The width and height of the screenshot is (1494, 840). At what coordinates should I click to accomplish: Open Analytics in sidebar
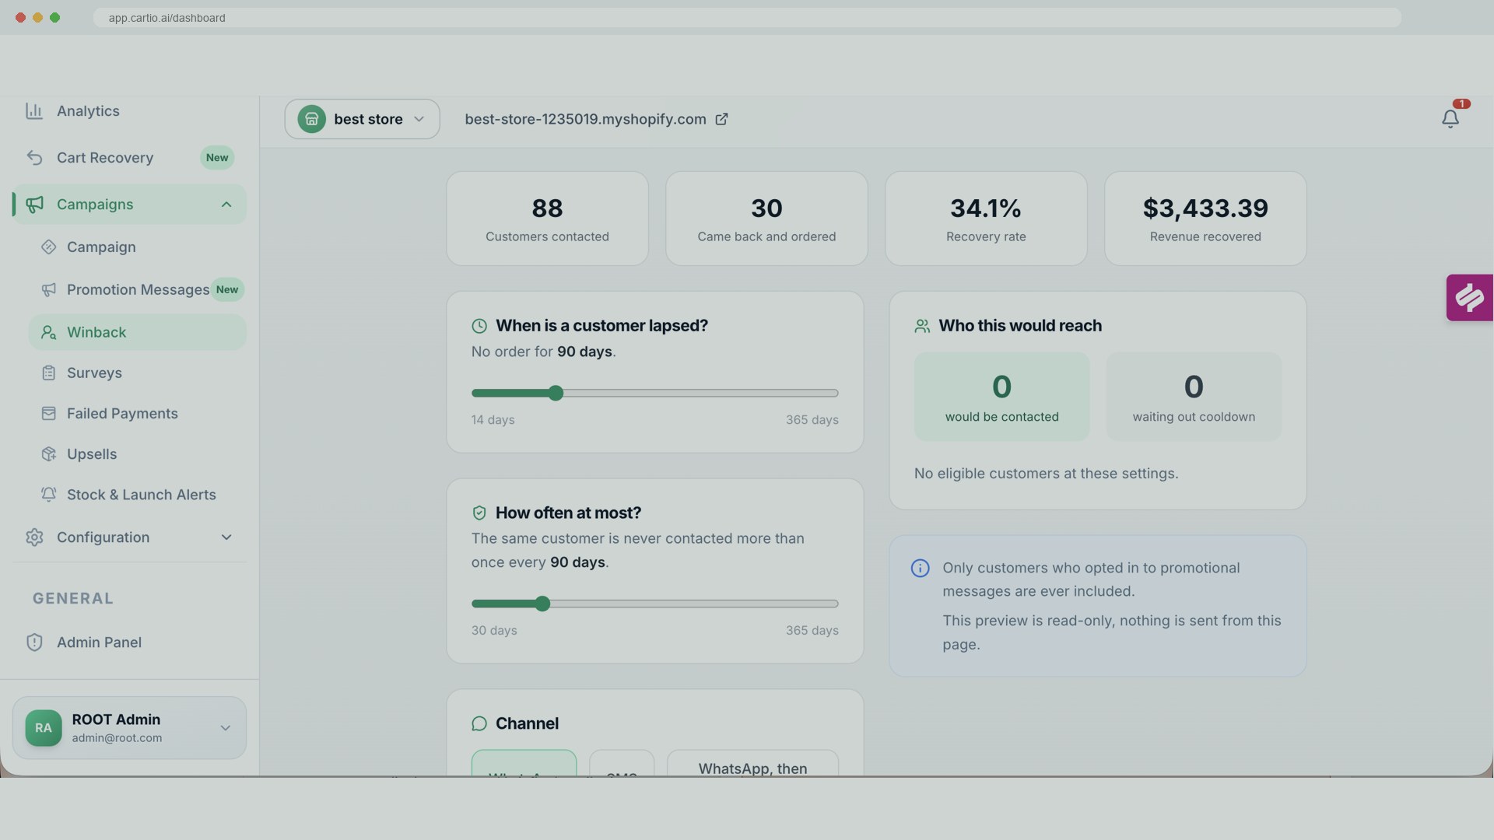click(x=129, y=111)
